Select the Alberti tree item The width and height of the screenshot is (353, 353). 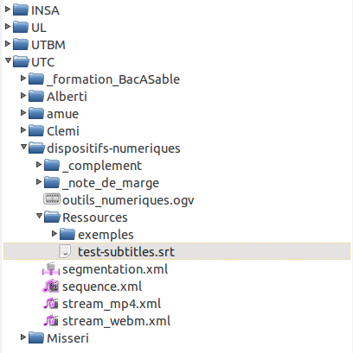pyautogui.click(x=67, y=97)
